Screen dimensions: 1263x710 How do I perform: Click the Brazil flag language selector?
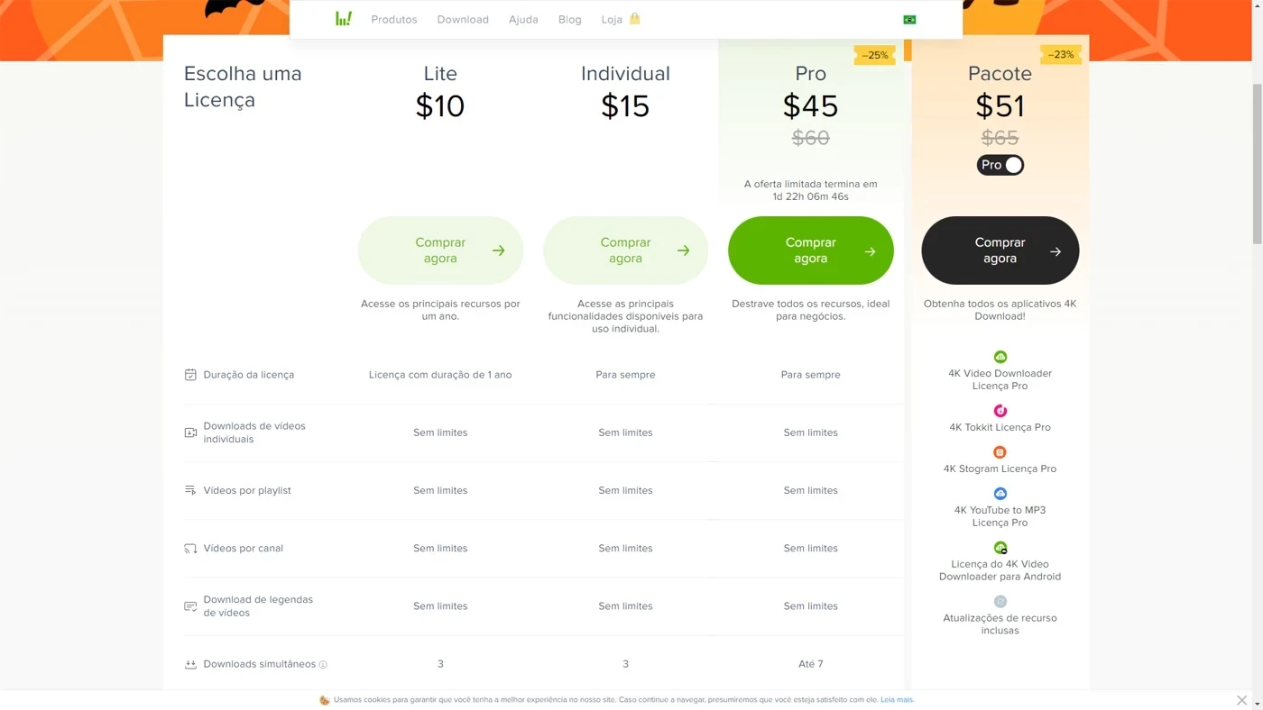pos(909,20)
